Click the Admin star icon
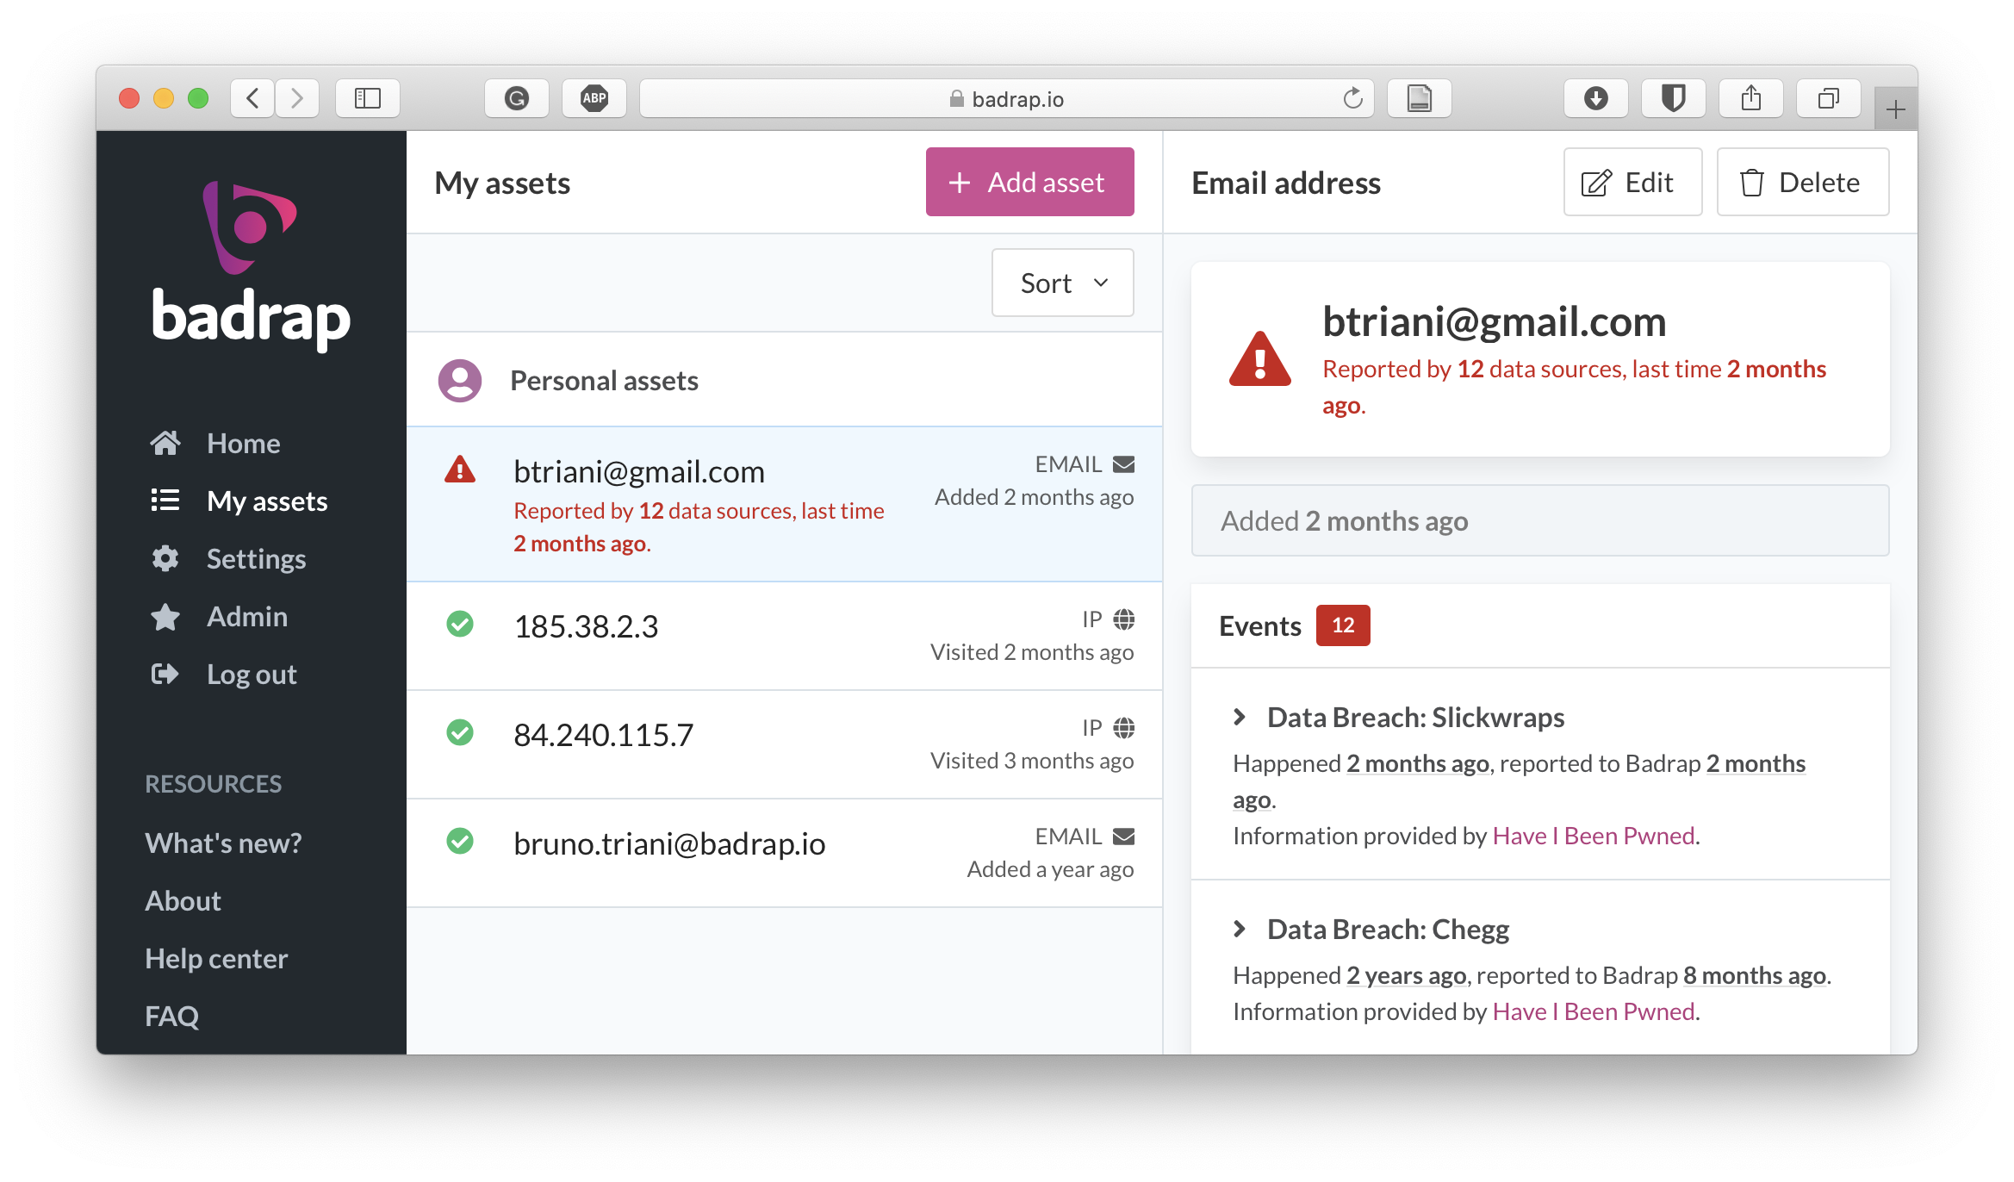Screen dimensions: 2014x1182 coord(165,616)
